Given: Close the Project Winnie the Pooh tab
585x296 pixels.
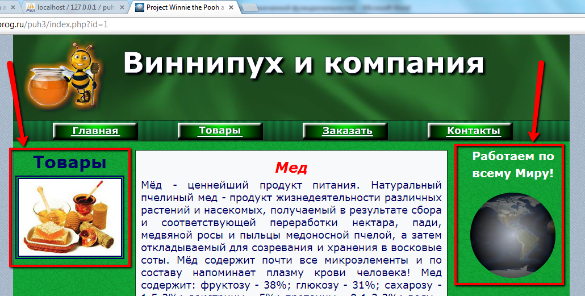Looking at the screenshot, I should pyautogui.click(x=231, y=7).
